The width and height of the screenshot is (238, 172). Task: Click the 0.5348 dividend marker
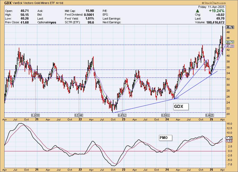point(79,115)
